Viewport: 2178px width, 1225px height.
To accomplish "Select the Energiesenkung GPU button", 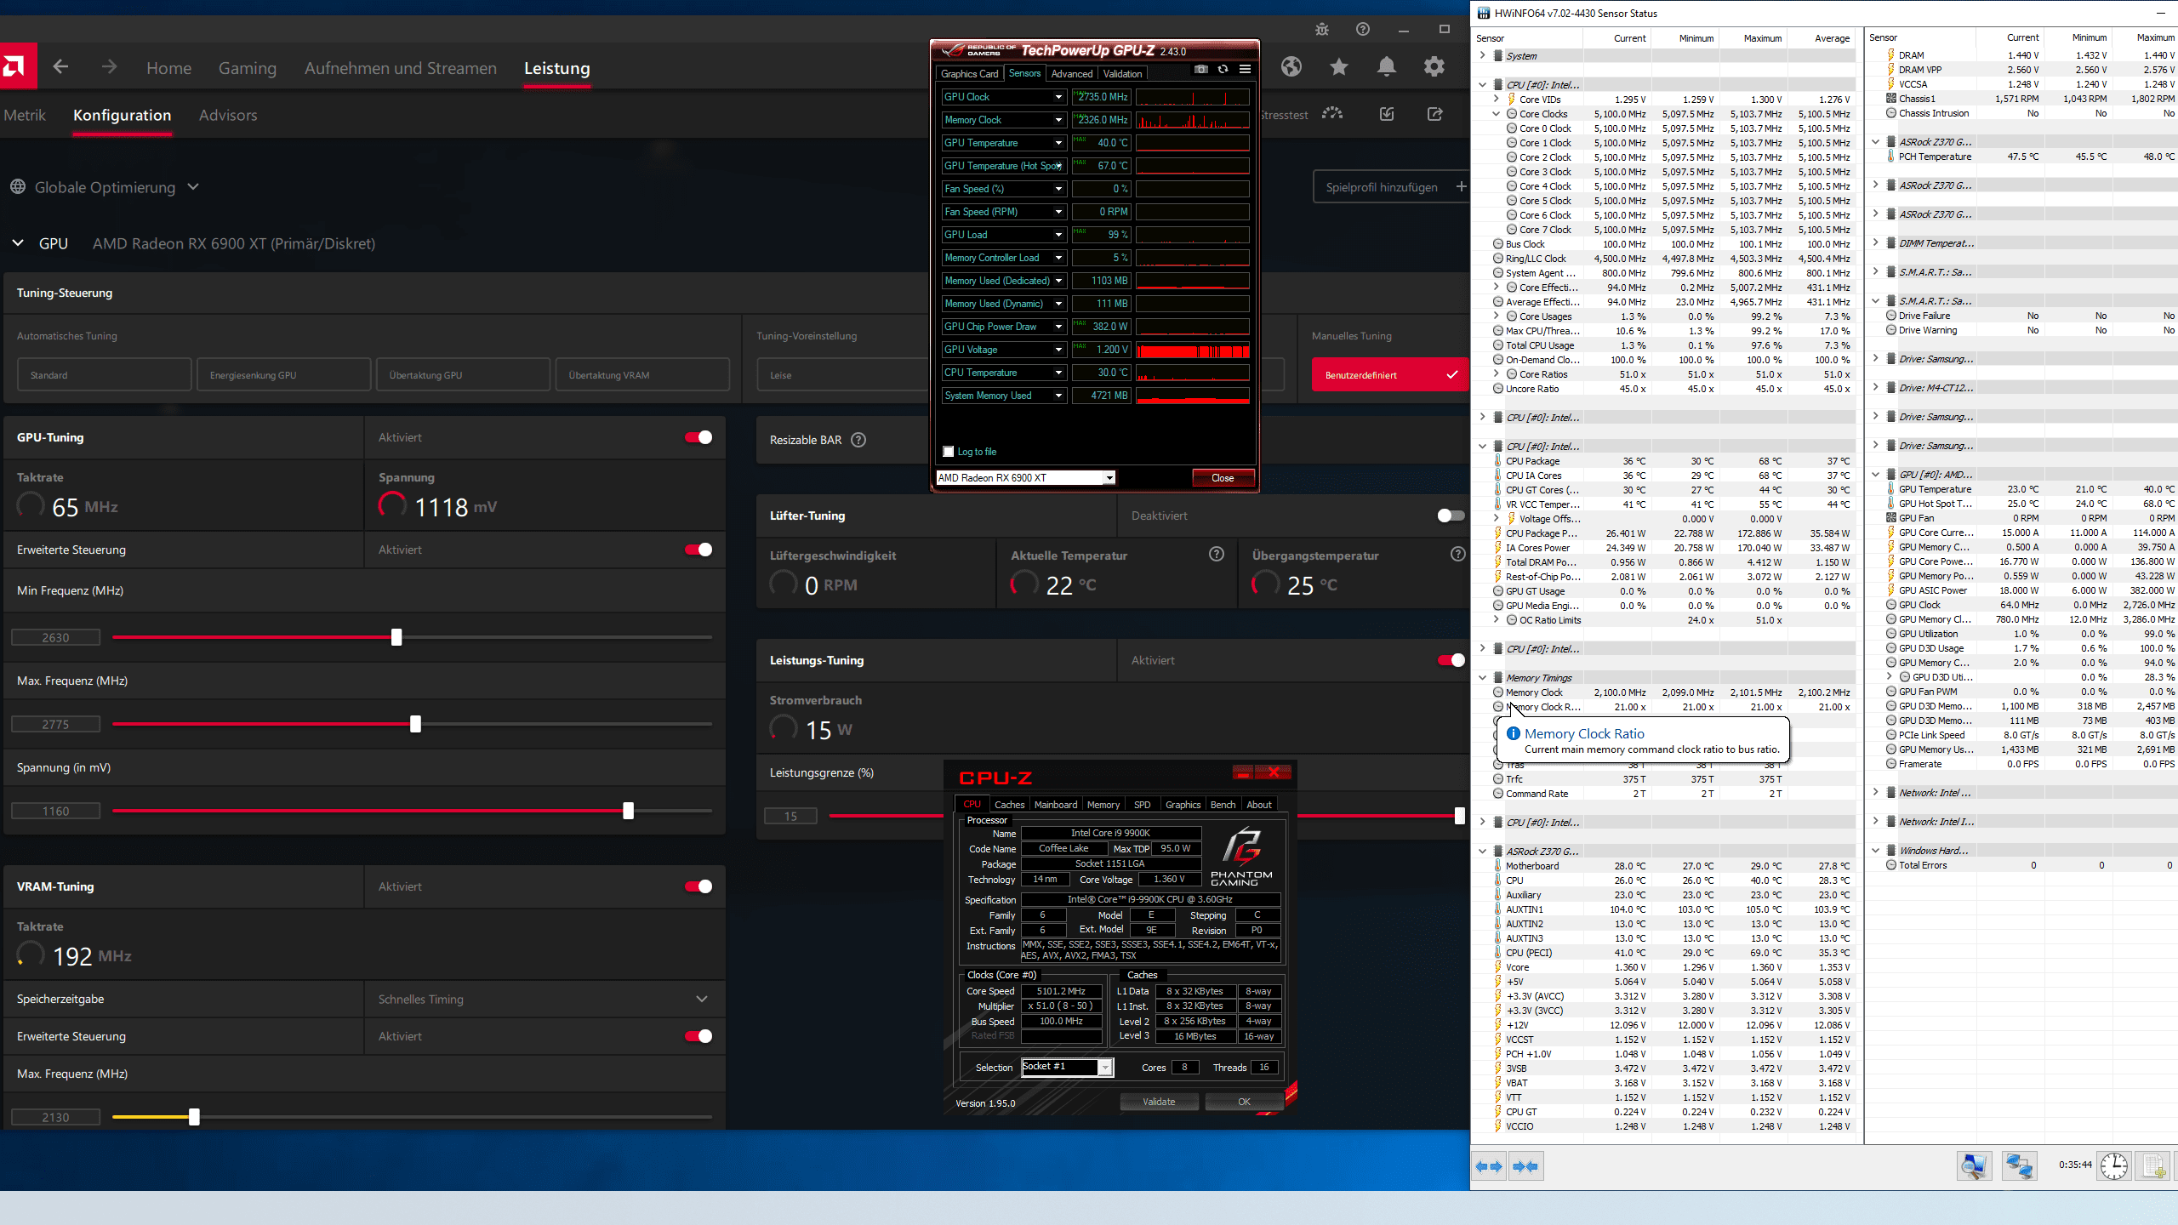I will pos(284,375).
